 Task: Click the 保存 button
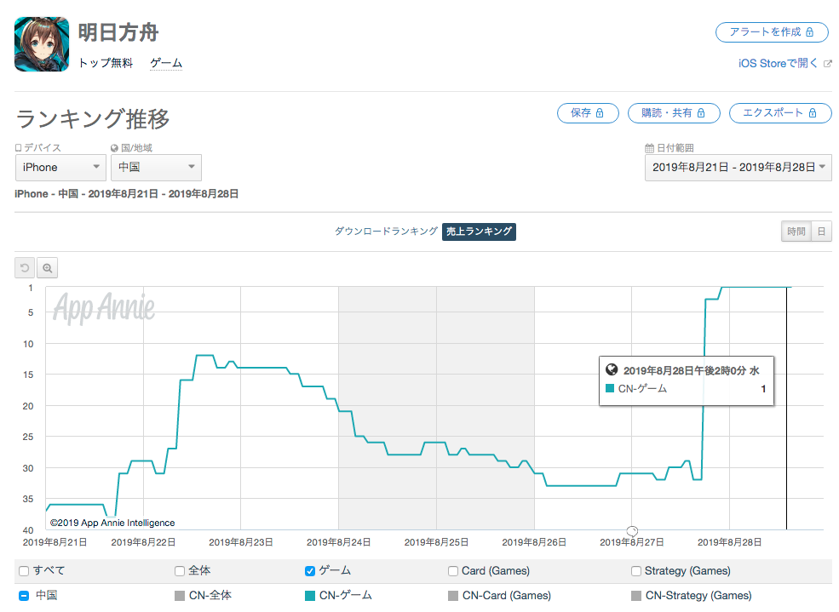point(588,112)
